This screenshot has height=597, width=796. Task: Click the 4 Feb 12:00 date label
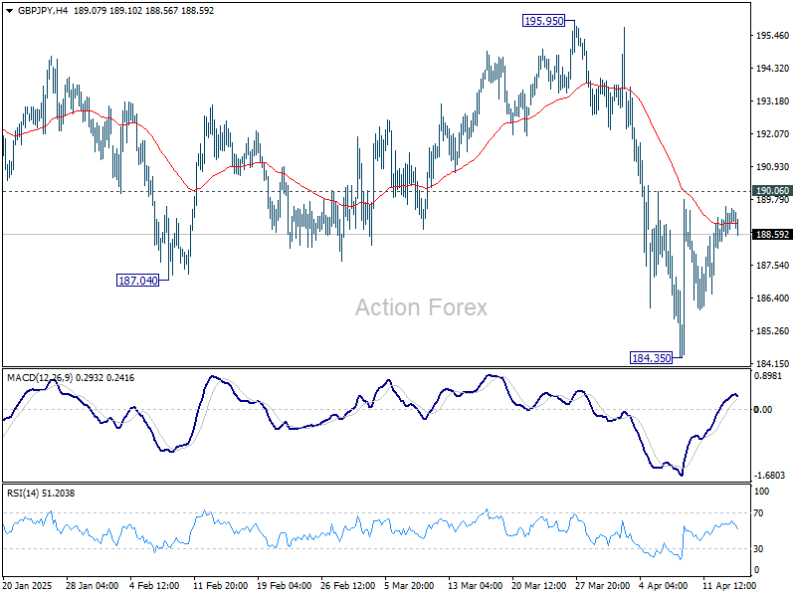(x=154, y=586)
